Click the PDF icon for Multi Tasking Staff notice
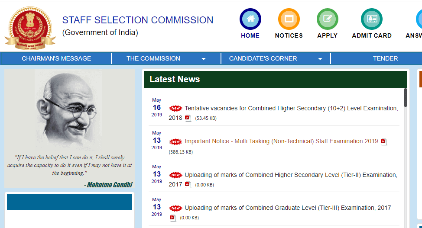Screen dimensions: 422x228 tap(384, 142)
